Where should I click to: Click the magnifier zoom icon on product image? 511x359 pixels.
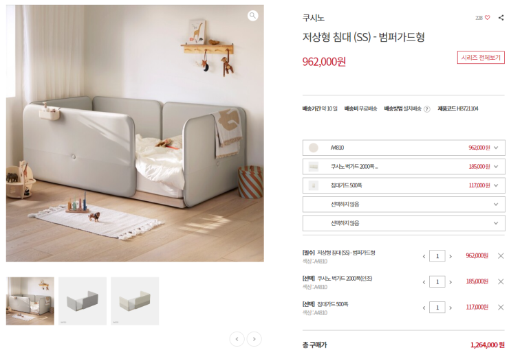252,15
